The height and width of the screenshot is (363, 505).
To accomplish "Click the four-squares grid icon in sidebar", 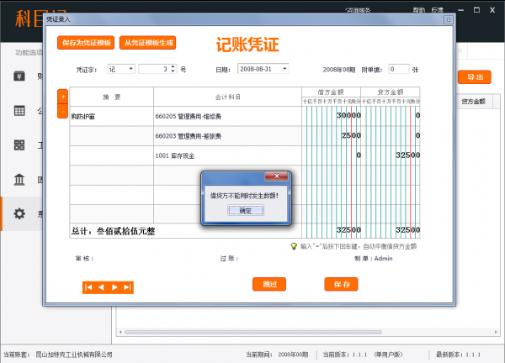I will (x=19, y=145).
